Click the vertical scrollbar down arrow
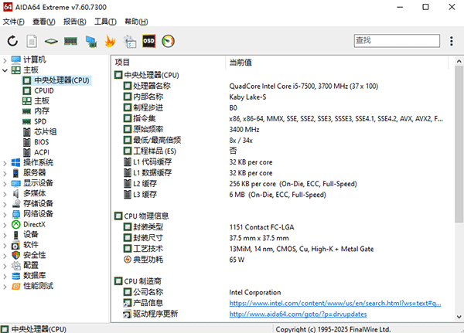This screenshot has height=333, width=464. pyautogui.click(x=459, y=317)
